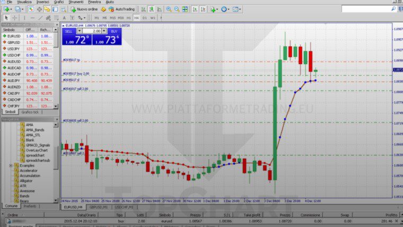The width and height of the screenshot is (403, 227).
Task: Switch timeframe to W1
Action: coord(153,18)
